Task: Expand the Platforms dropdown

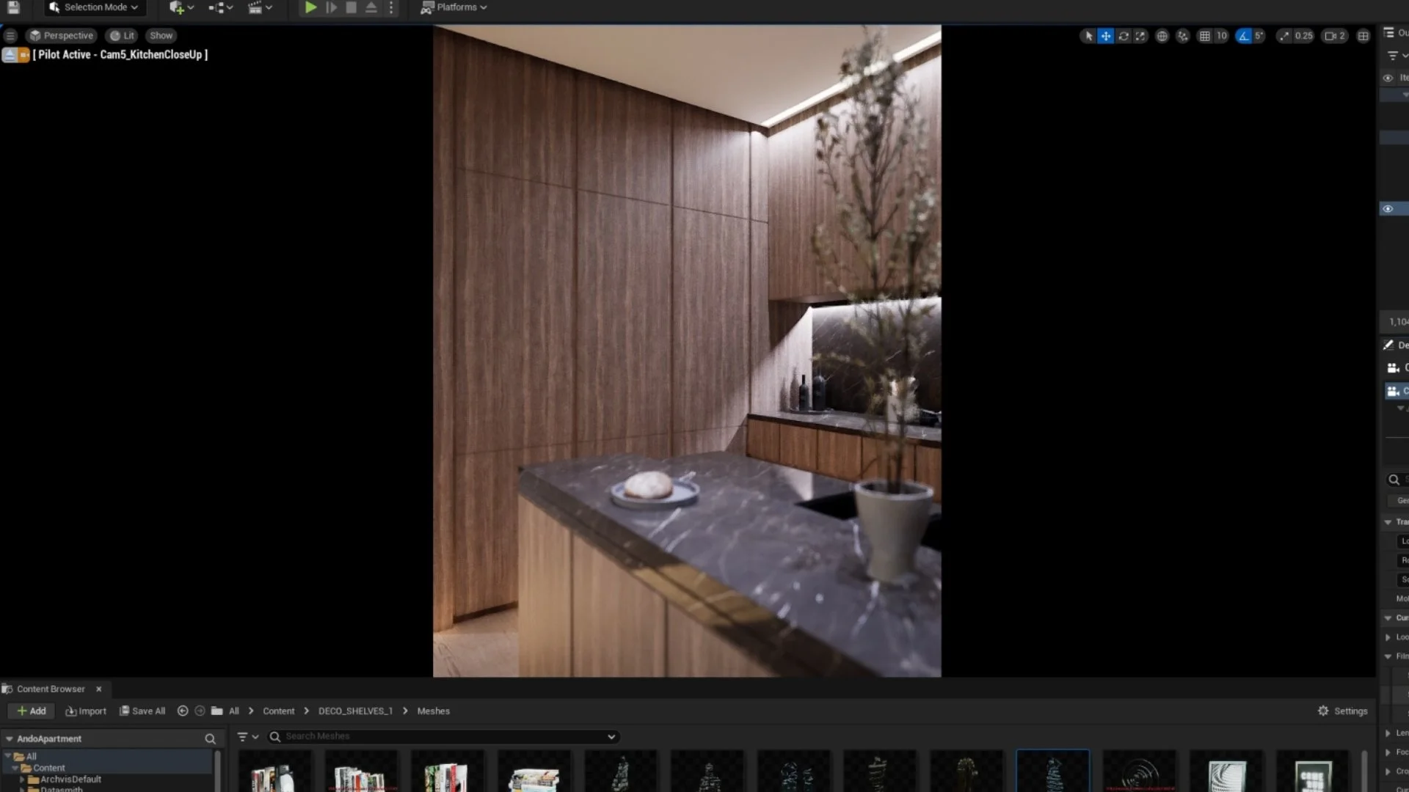Action: [x=453, y=7]
